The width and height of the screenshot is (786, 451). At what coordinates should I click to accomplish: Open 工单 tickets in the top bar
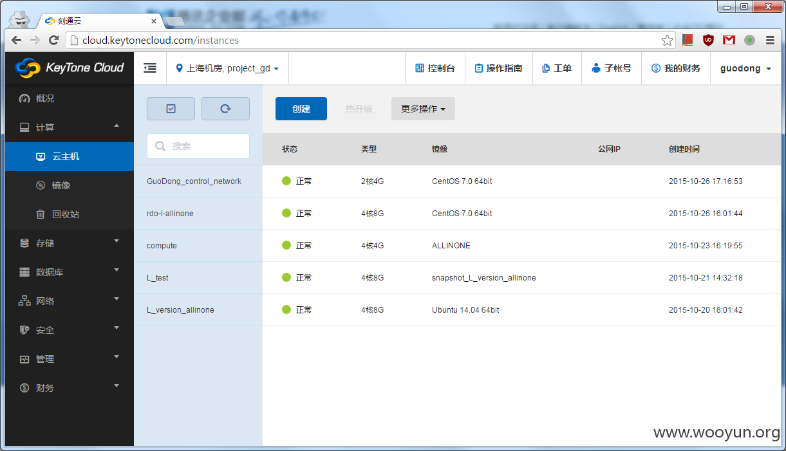click(x=557, y=68)
